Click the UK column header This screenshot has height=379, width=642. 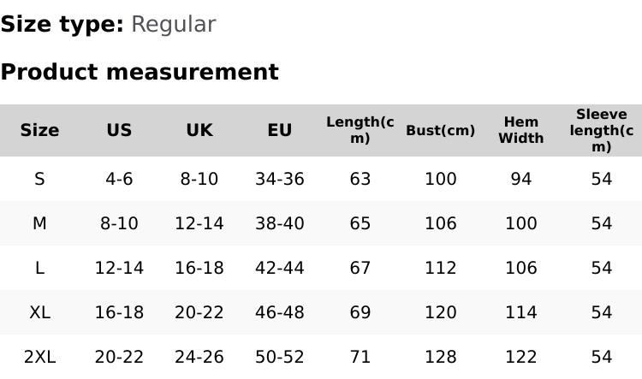199,130
